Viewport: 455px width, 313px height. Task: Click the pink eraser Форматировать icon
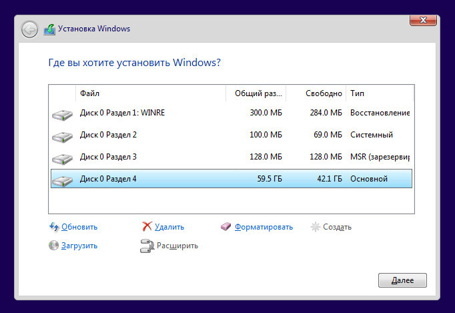(225, 226)
